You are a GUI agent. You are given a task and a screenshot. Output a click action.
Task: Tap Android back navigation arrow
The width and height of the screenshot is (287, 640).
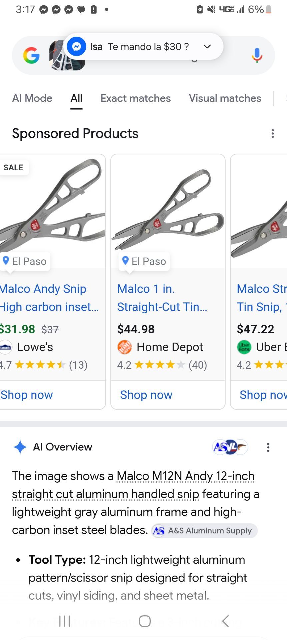click(x=225, y=621)
